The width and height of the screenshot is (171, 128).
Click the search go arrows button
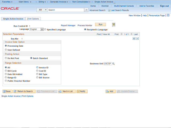point(86,10)
